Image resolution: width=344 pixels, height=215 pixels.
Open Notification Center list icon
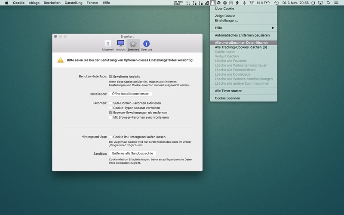(x=336, y=3)
